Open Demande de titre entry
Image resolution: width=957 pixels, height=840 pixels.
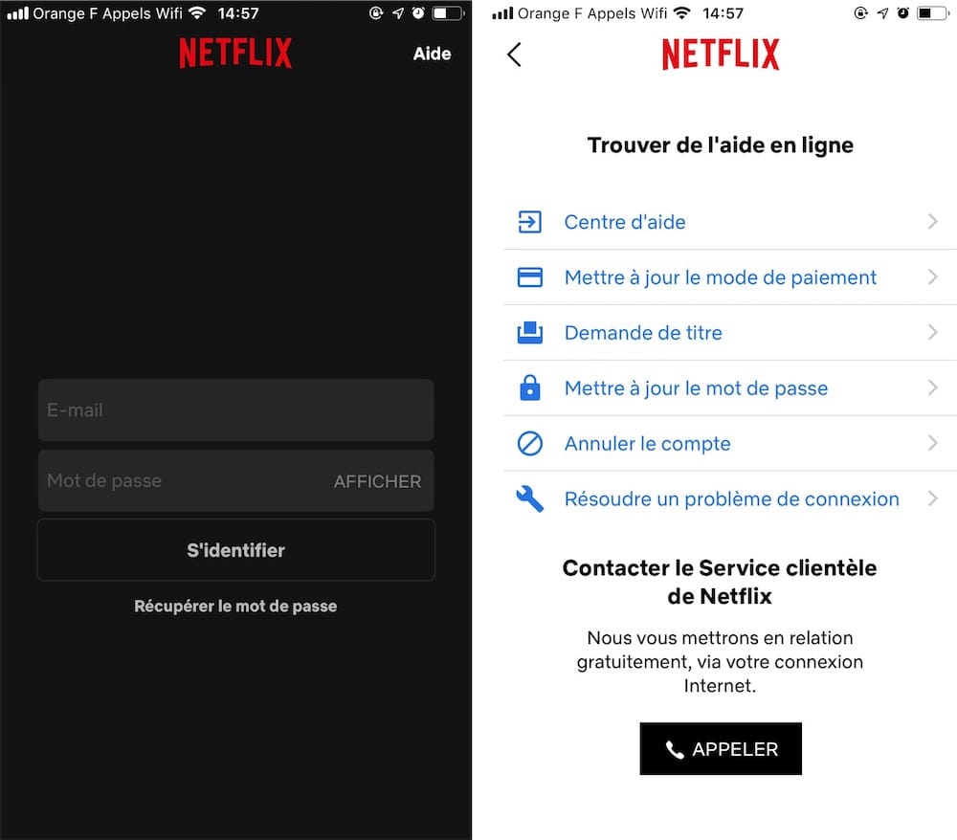click(730, 333)
